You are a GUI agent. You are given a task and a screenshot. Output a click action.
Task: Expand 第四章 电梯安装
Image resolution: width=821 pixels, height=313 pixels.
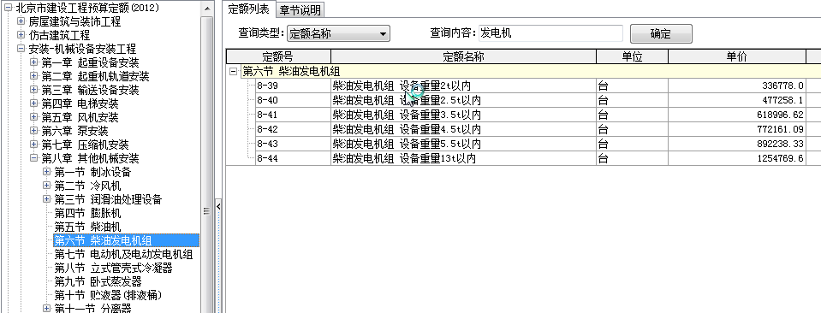click(x=34, y=103)
